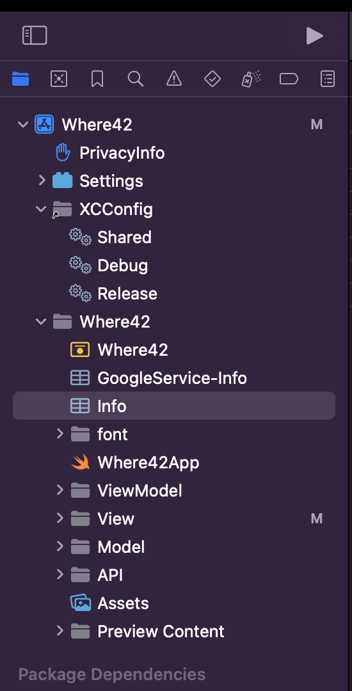Open the Project navigator folder tab
Screen dimensions: 352x691
coord(20,79)
